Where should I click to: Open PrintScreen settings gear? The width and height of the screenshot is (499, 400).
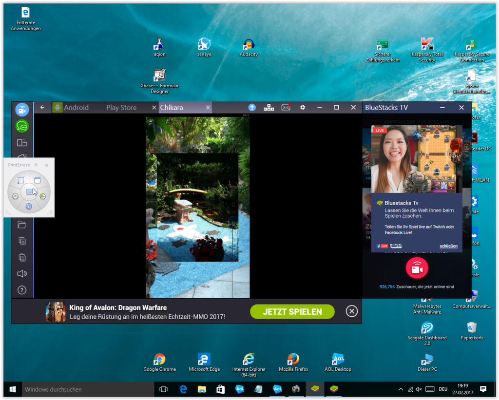pos(16,196)
